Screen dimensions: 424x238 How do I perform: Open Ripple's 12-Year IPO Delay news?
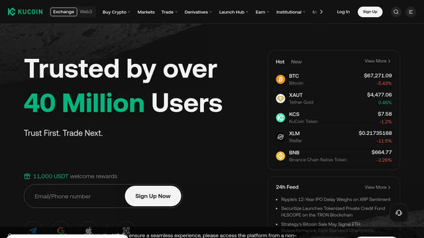(x=336, y=200)
